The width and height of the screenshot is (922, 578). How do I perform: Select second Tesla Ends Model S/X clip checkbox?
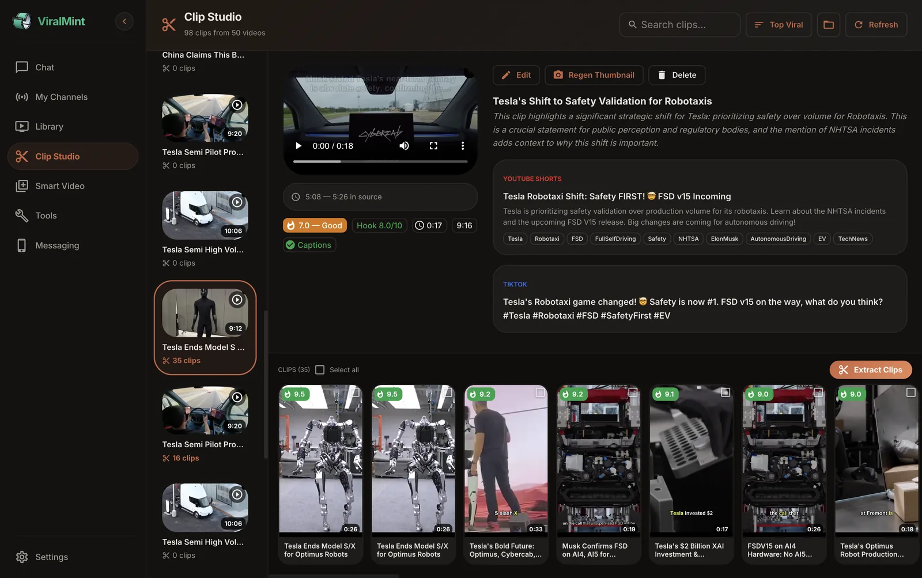point(448,392)
